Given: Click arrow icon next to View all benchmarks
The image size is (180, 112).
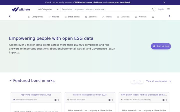Looking at the screenshot, I should [169, 81].
